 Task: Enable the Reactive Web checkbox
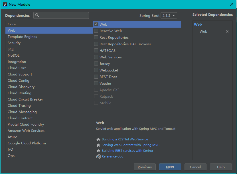(96, 31)
